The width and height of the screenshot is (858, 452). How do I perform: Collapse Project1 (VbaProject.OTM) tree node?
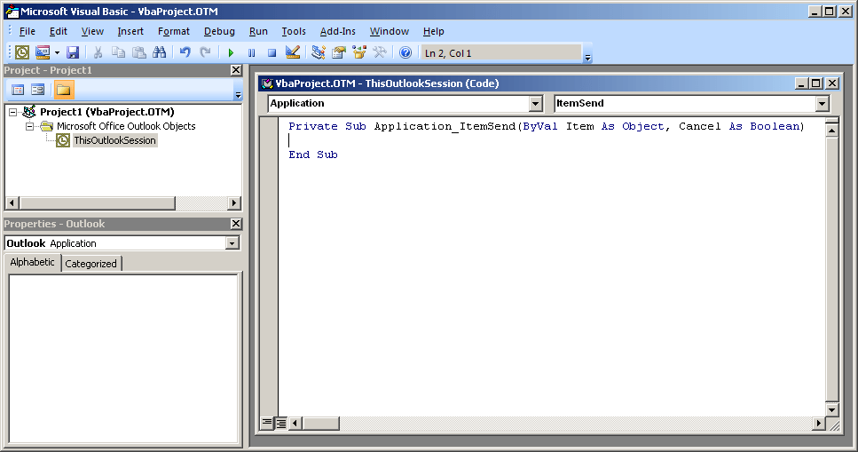pyautogui.click(x=12, y=112)
